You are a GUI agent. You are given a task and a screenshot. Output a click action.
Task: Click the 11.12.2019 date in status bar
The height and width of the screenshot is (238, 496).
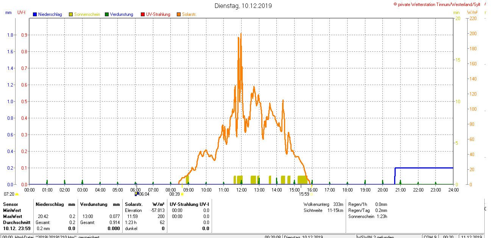[x=471, y=236]
